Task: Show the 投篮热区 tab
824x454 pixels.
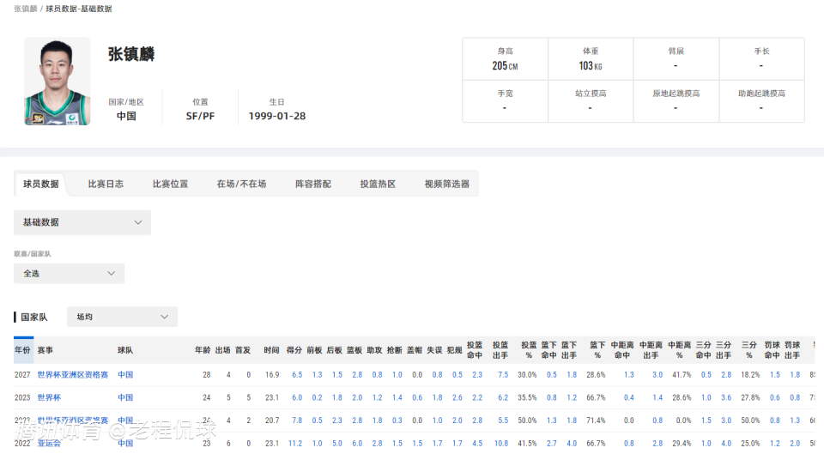Action: pyautogui.click(x=378, y=184)
